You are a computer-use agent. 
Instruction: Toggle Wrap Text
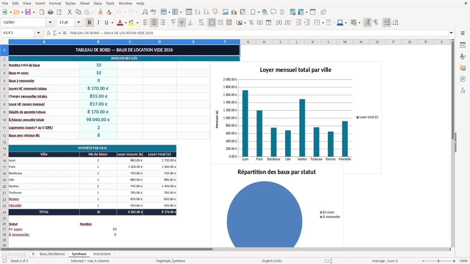pyautogui.click(x=201, y=23)
